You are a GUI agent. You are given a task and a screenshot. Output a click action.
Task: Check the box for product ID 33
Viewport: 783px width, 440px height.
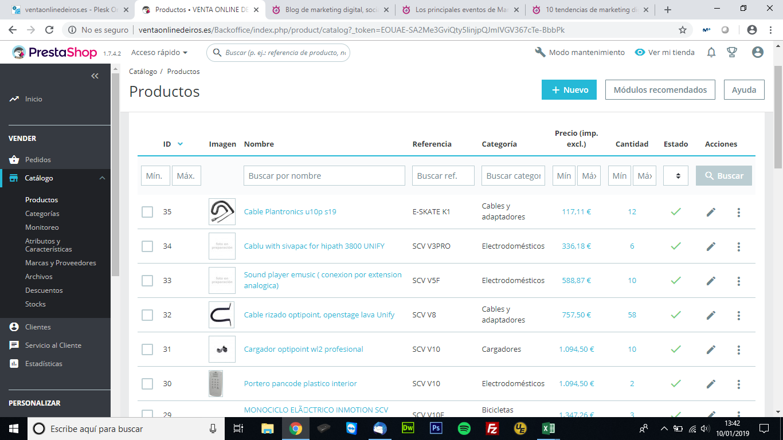click(x=147, y=281)
